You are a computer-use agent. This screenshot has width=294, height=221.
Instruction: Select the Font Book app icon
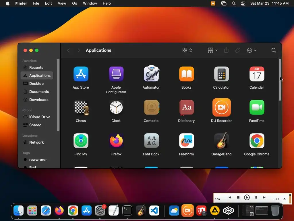click(151, 141)
